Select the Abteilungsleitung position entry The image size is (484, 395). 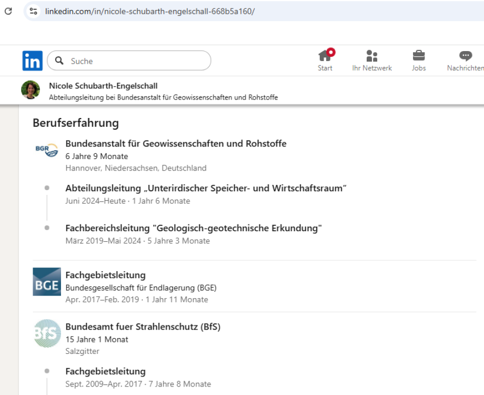click(193, 187)
